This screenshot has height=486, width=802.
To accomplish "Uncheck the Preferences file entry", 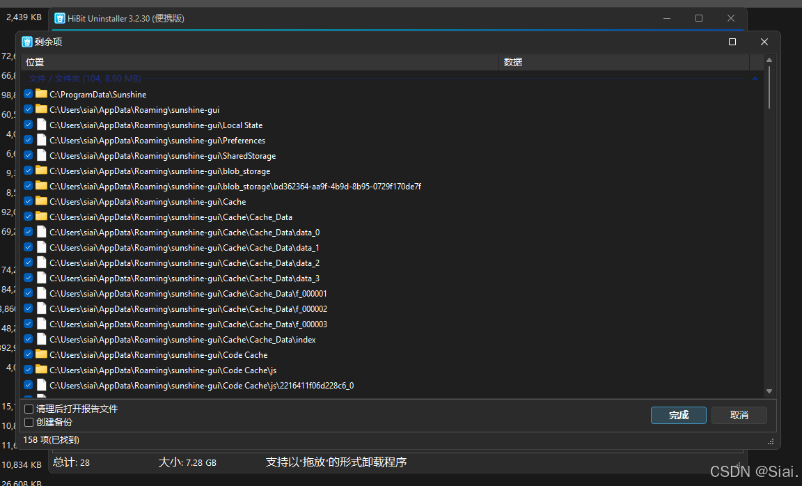I will point(28,140).
